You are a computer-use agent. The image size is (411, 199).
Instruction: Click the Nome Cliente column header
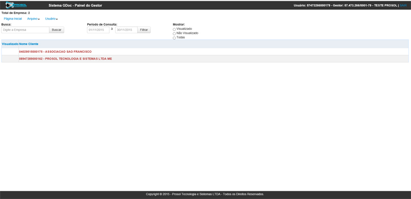pyautogui.click(x=29, y=44)
